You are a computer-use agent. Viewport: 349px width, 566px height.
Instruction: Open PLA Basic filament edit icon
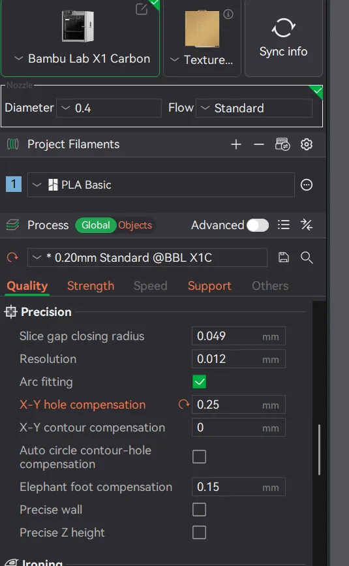coord(307,185)
